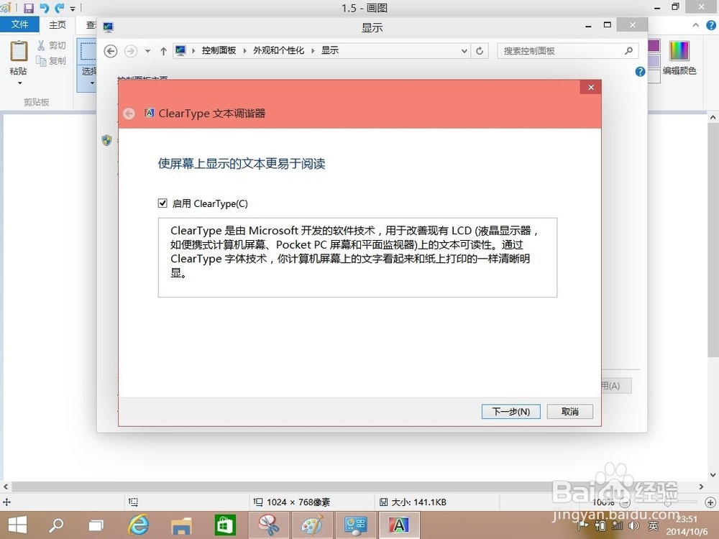
Task: Open Task View on the taskbar
Action: click(x=96, y=525)
